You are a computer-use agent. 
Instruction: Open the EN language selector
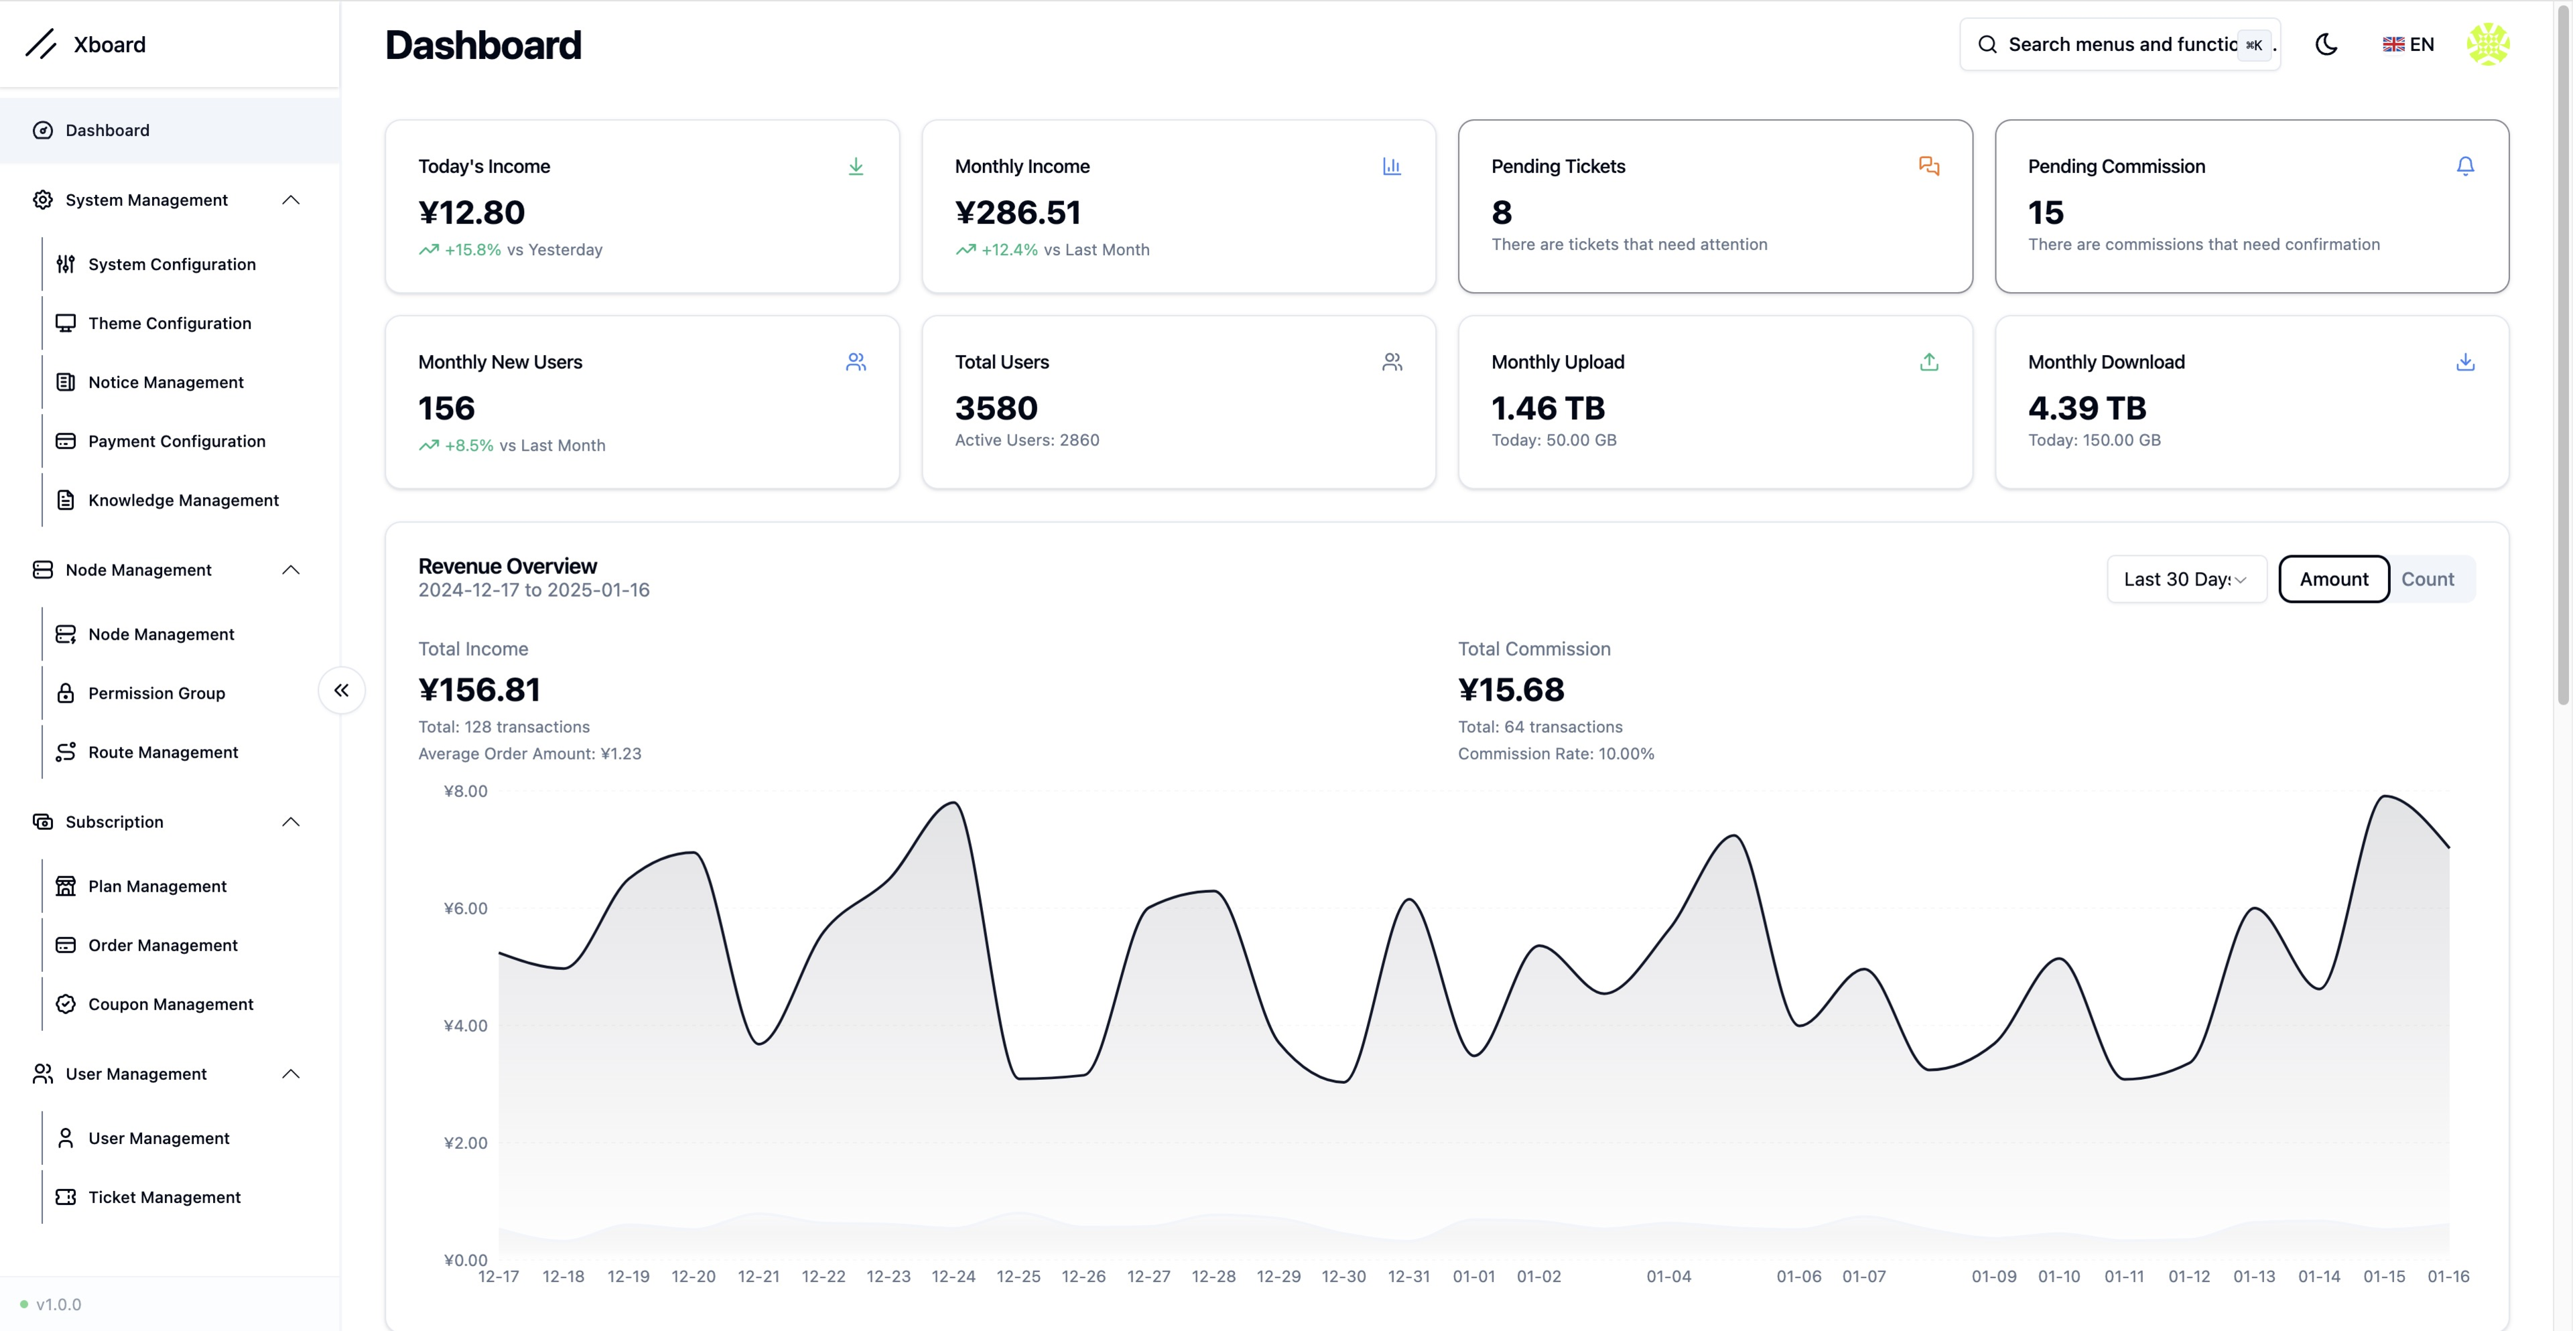(2407, 44)
